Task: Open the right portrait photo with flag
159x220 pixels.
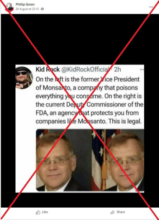Action: (118, 160)
